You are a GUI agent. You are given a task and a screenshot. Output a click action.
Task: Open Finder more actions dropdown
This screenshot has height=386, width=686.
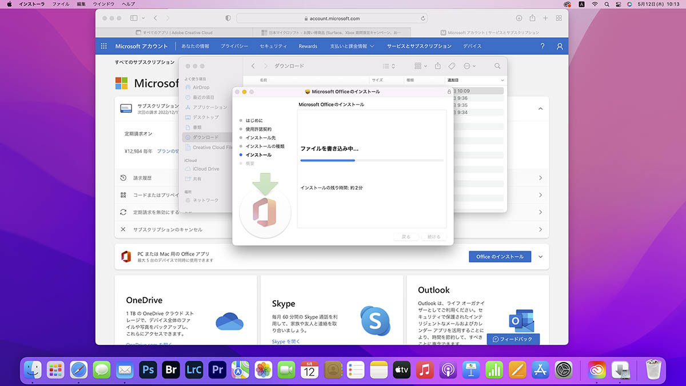[x=470, y=66]
